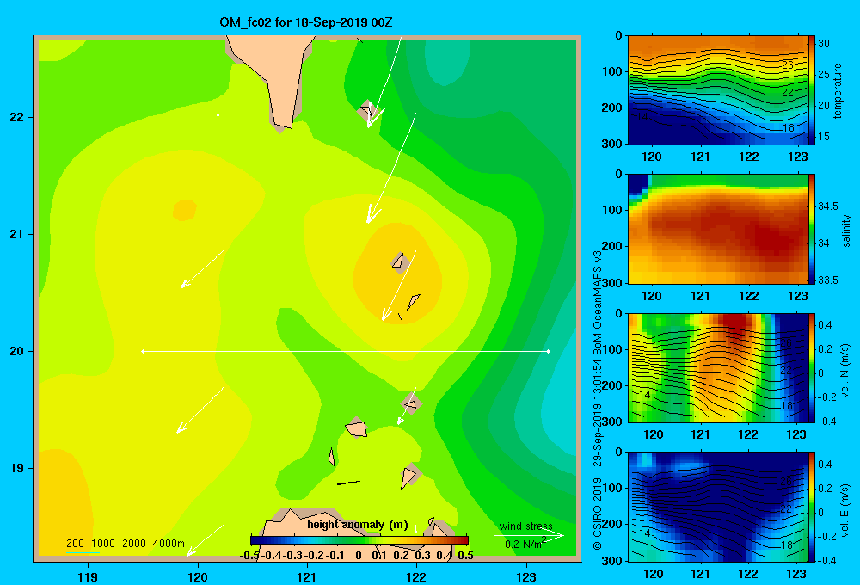Click the 15 tick on the temperature scale
This screenshot has height=585, width=860.
(x=824, y=137)
